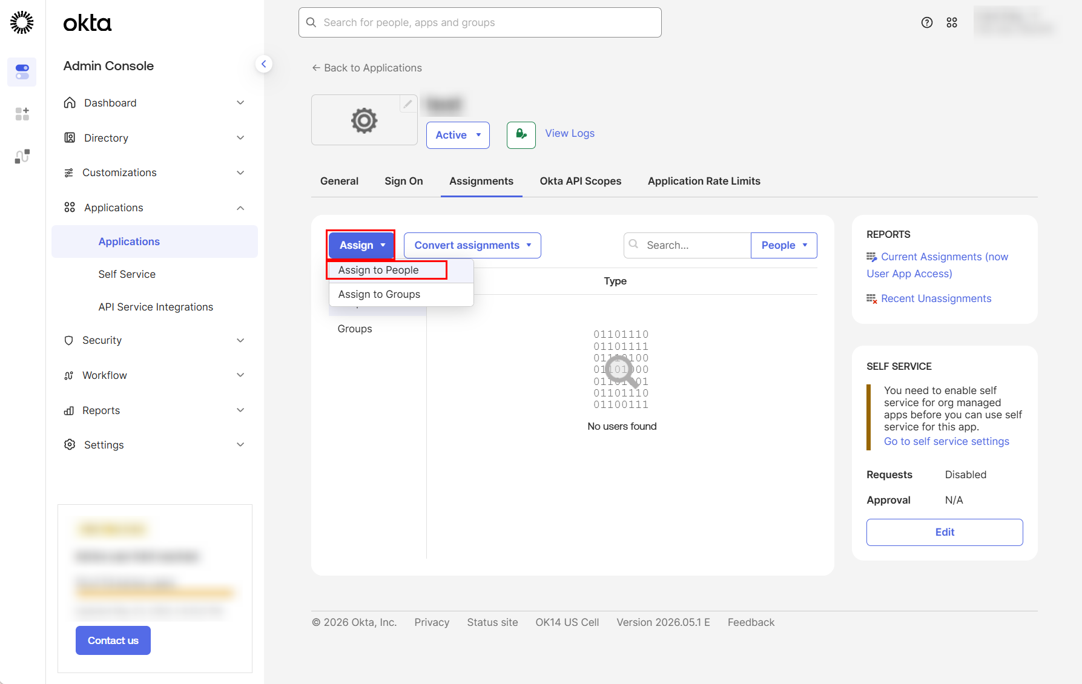
Task: Follow the View Logs link
Action: pyautogui.click(x=570, y=133)
